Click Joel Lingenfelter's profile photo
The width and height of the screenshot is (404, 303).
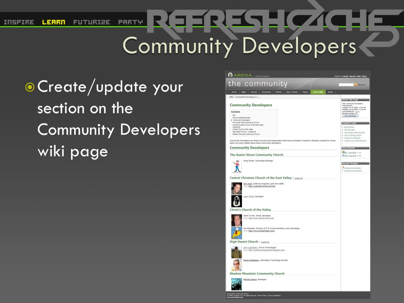(237, 252)
